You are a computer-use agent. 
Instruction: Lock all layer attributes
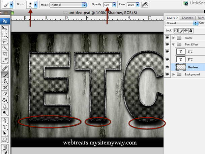(191, 31)
